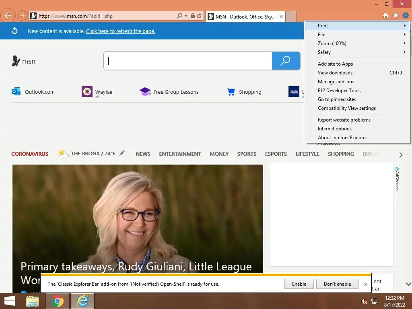The height and width of the screenshot is (309, 412).
Task: Refresh page using address bar reload icon
Action: (199, 16)
